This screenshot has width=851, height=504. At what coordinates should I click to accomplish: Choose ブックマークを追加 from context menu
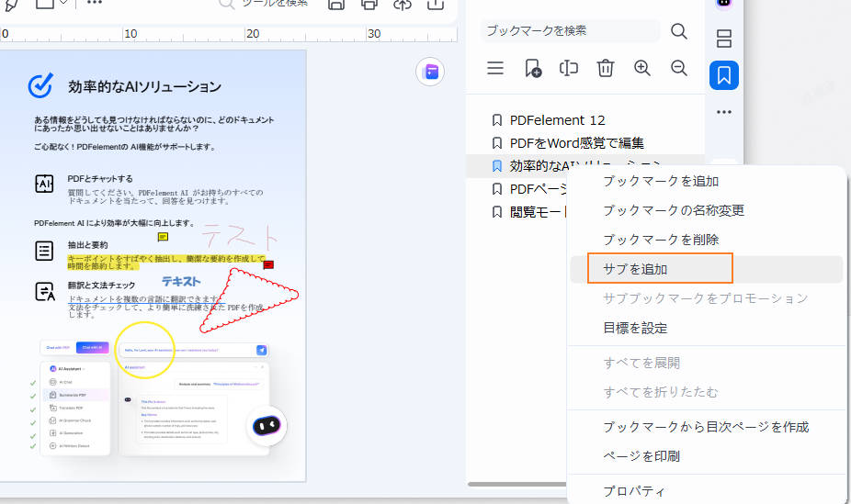(661, 181)
